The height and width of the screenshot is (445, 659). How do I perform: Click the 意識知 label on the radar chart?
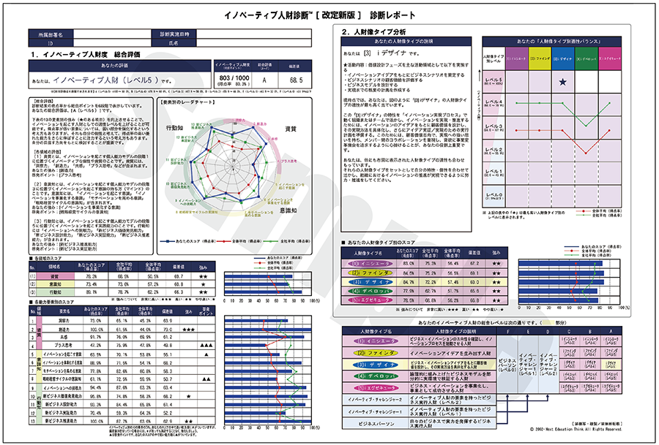[x=288, y=210]
